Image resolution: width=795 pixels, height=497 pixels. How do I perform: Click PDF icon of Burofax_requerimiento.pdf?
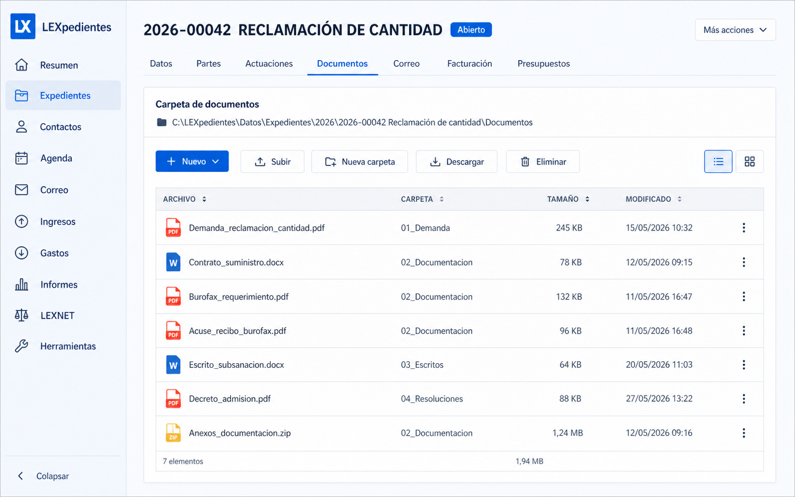[x=173, y=296]
